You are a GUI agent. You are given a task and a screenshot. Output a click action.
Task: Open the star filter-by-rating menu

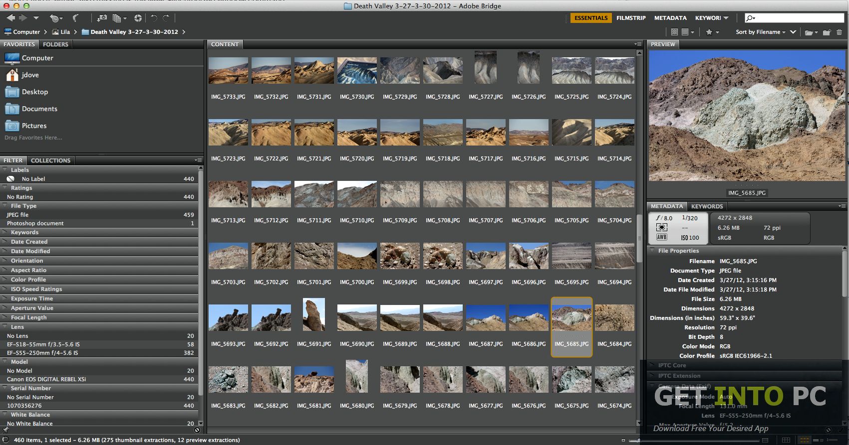pyautogui.click(x=712, y=32)
